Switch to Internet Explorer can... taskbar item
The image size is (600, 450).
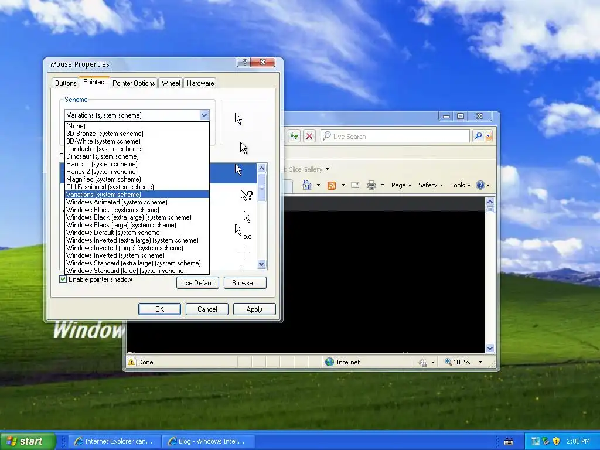pyautogui.click(x=114, y=441)
